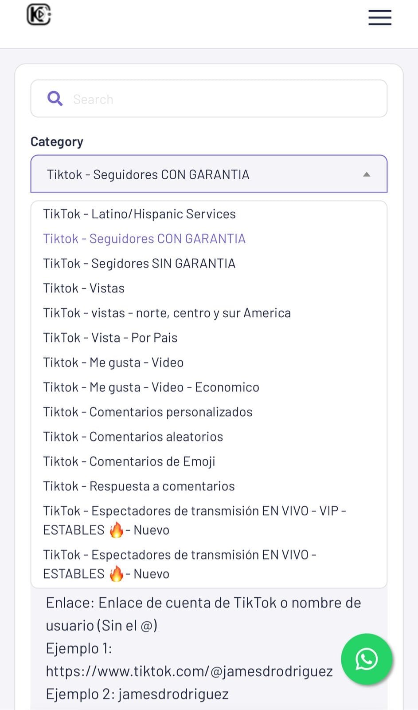The height and width of the screenshot is (710, 418).
Task: Open the hamburger navigation menu
Action: click(x=379, y=18)
